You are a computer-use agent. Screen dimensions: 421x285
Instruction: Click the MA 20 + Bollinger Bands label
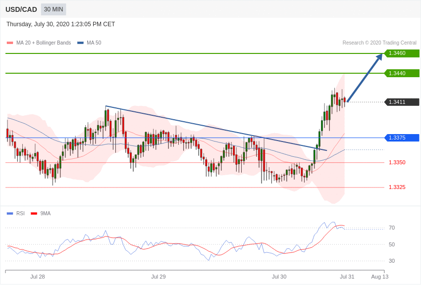44,43
